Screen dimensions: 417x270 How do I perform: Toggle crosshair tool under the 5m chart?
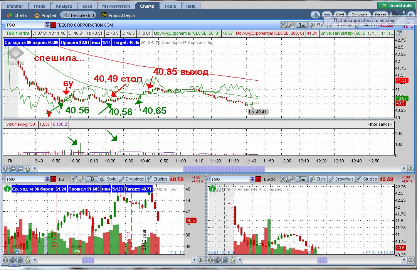click(210, 260)
